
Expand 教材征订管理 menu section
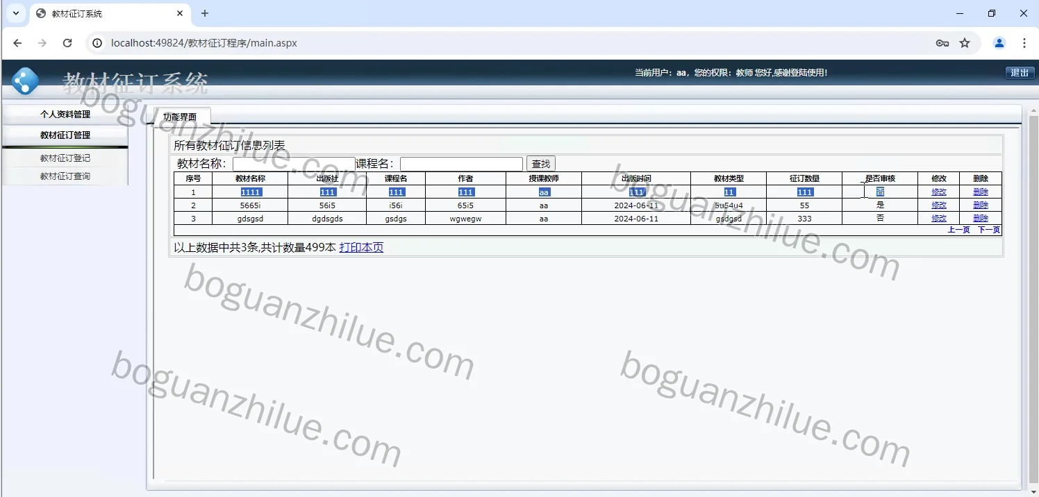coord(65,135)
